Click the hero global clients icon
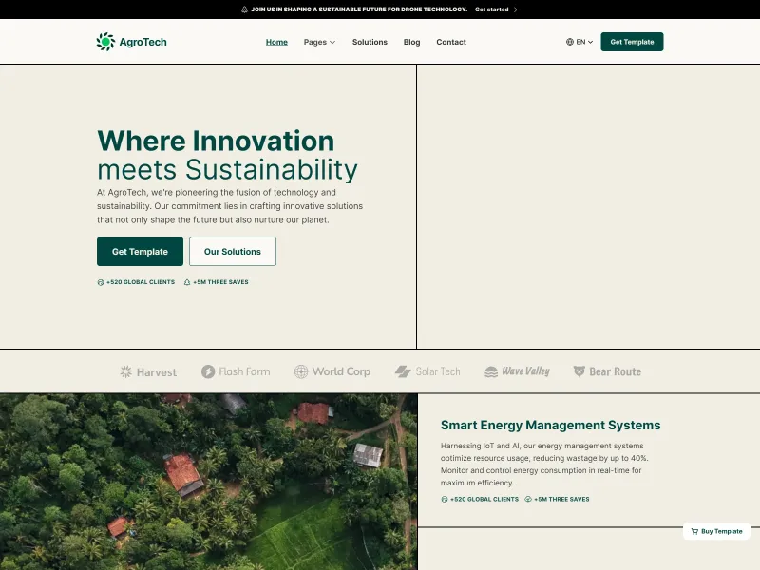 tap(101, 282)
